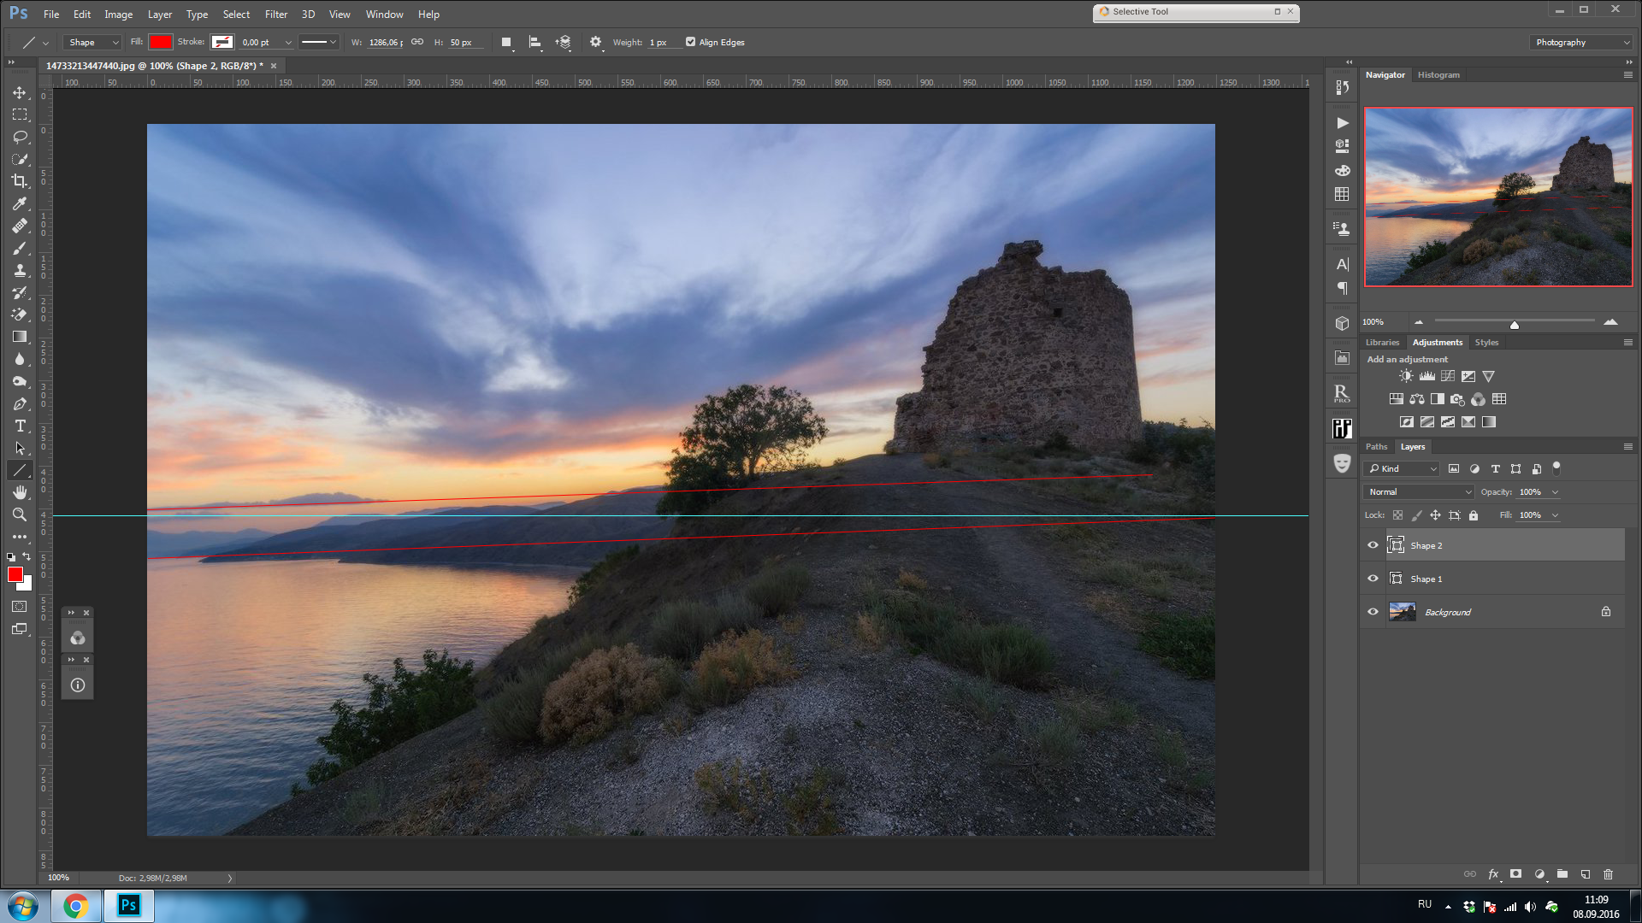Select the Eyedropper tool
The image size is (1642, 923).
click(19, 203)
